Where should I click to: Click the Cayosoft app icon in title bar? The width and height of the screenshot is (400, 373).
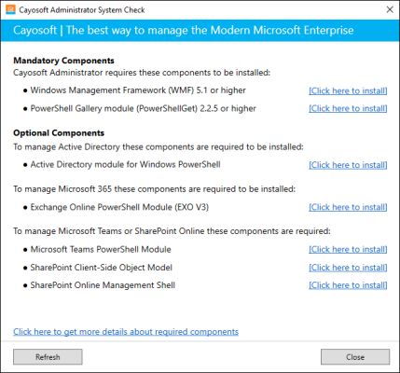(10, 9)
